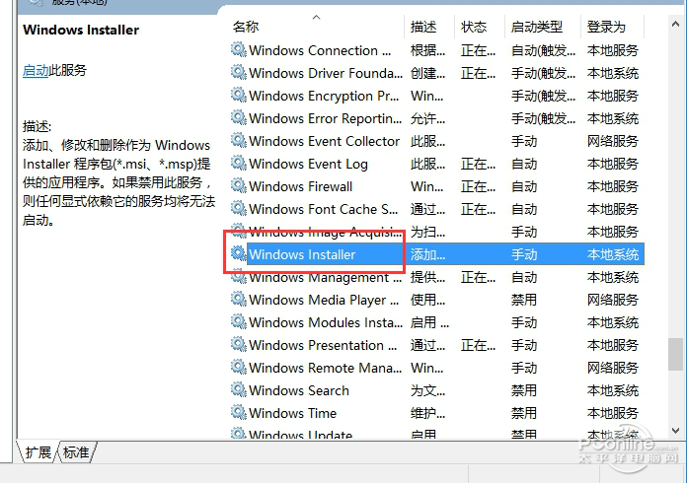Click 自动 startup type of Windows Event Log
This screenshot has height=483, width=687.
[x=524, y=164]
